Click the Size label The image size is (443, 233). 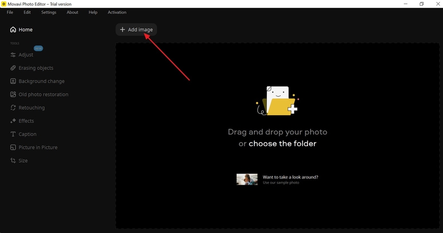pyautogui.click(x=23, y=160)
